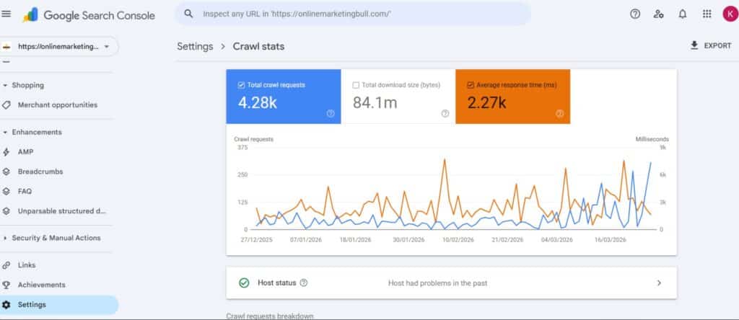Select Settings in the sidebar
The height and width of the screenshot is (320, 739).
coord(59,305)
